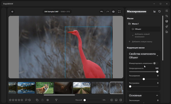Select the masking layers sidebar icon
Image resolution: width=171 pixels, height=104 pixels.
coord(167,21)
